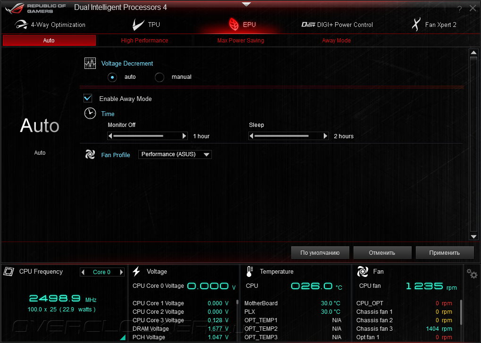Image resolution: width=481 pixels, height=343 pixels.
Task: Click the help question mark icon
Action: [x=460, y=9]
